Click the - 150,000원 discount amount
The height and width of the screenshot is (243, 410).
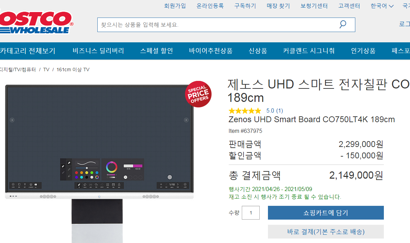coord(362,156)
